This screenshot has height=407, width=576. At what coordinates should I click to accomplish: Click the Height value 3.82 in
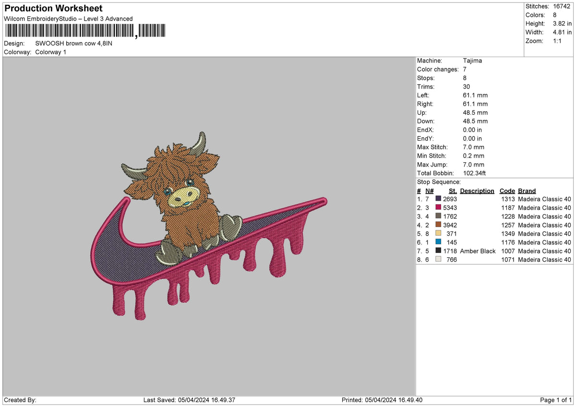[562, 24]
